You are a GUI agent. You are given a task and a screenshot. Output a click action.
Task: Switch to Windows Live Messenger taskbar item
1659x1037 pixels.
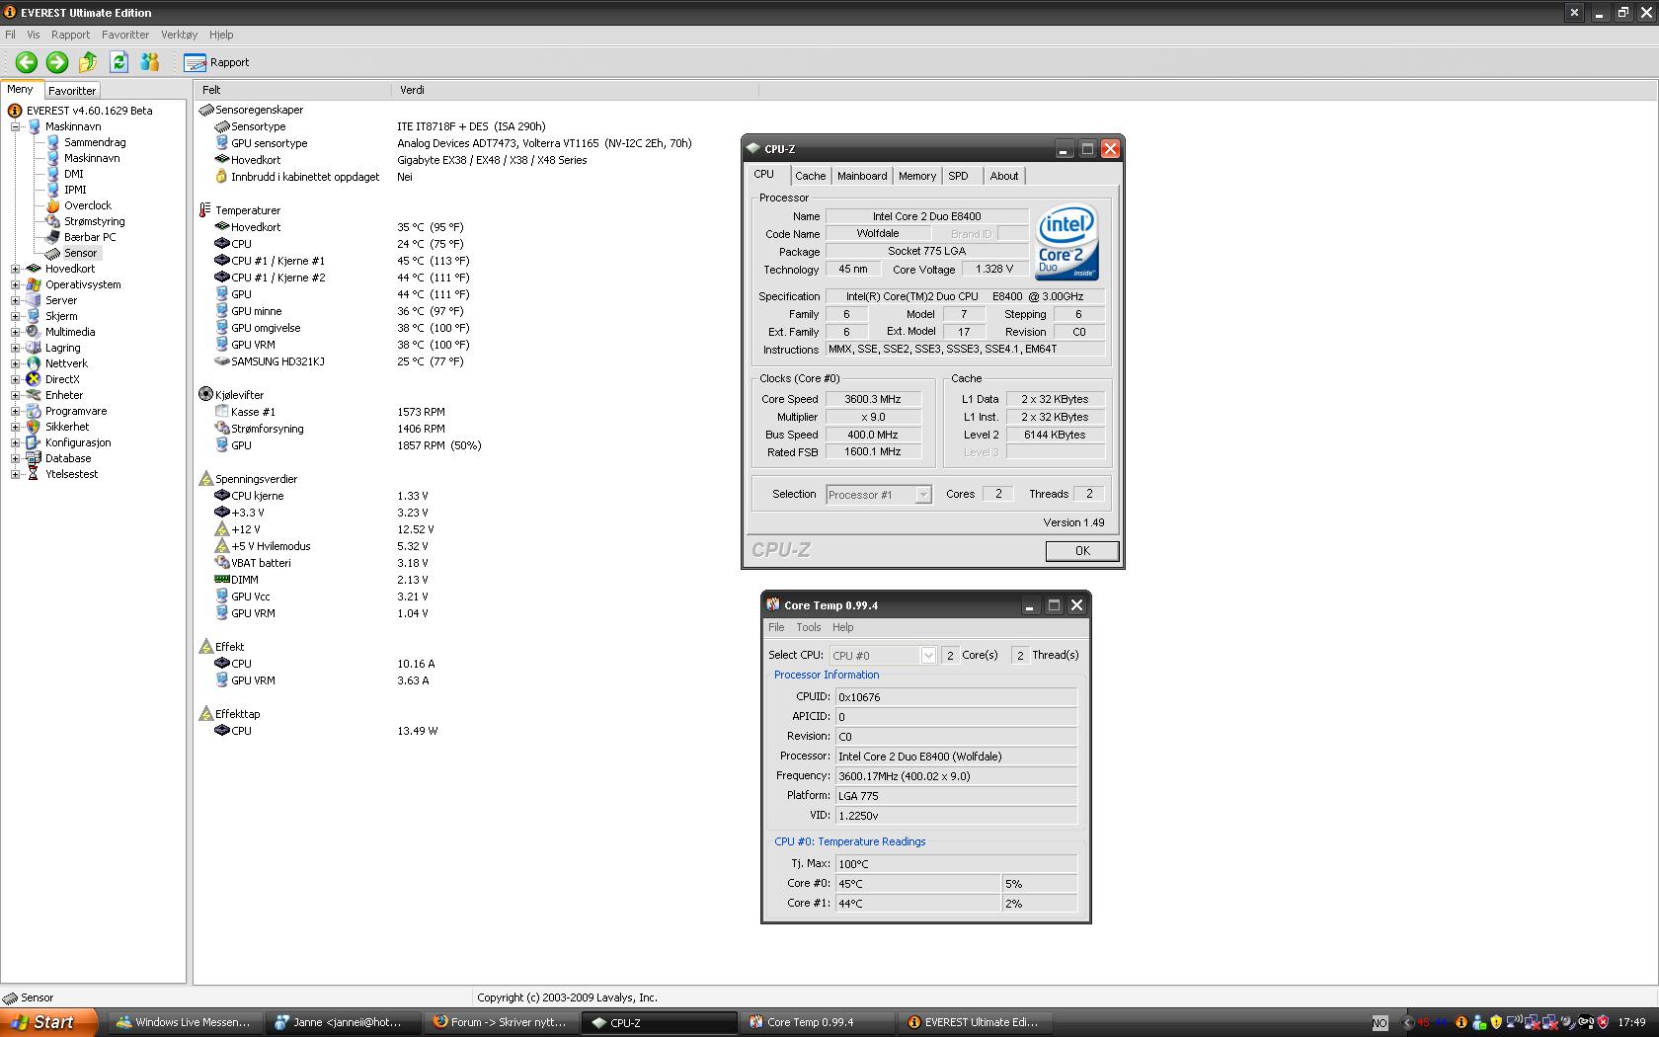click(184, 1022)
